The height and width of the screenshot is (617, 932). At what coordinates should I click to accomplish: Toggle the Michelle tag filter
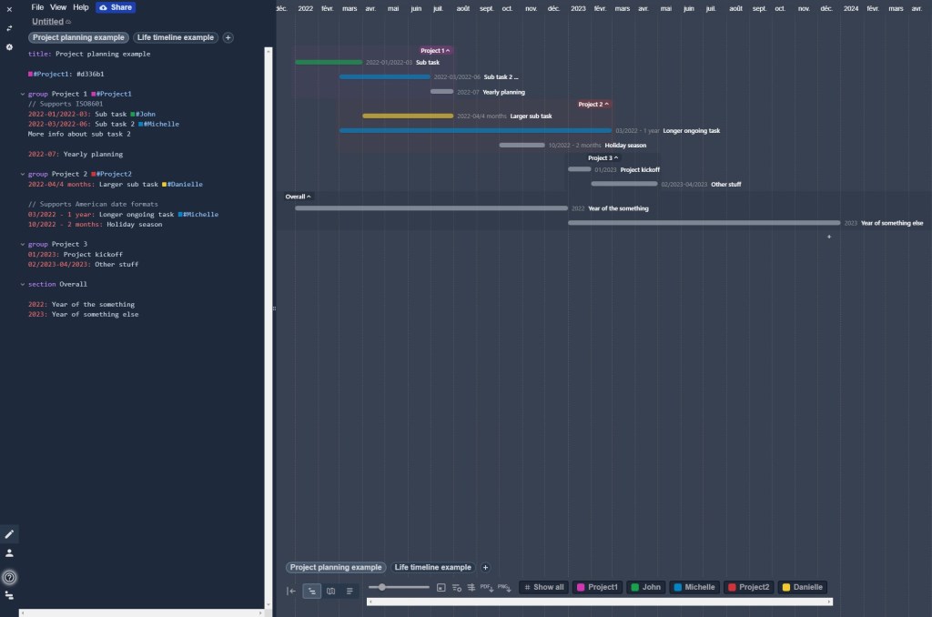tap(694, 587)
